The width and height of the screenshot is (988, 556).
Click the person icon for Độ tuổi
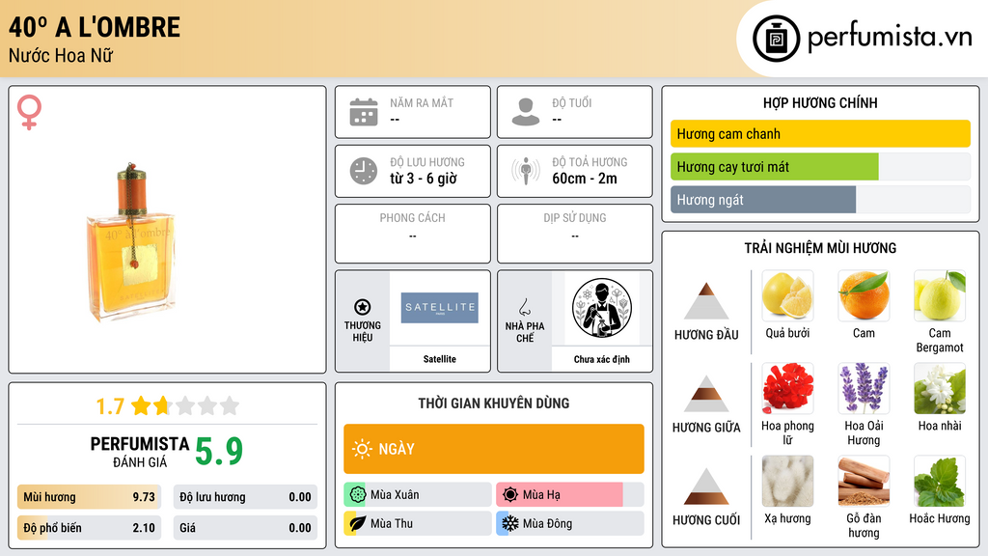coord(526,112)
